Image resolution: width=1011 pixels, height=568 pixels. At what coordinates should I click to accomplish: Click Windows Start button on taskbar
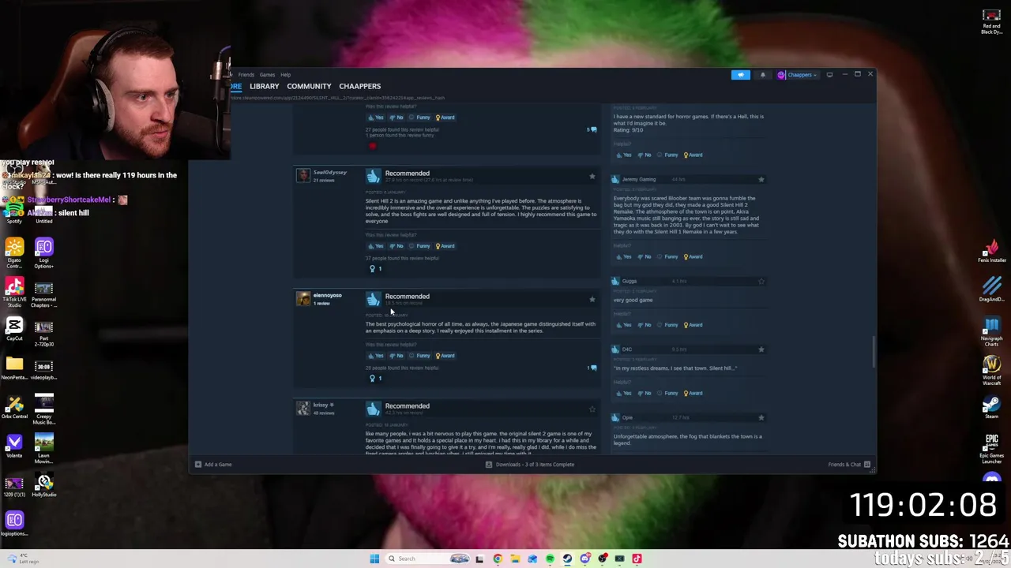[374, 559]
